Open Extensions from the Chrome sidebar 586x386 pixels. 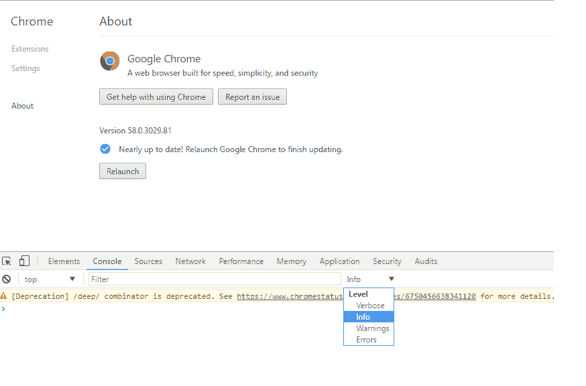click(x=30, y=48)
